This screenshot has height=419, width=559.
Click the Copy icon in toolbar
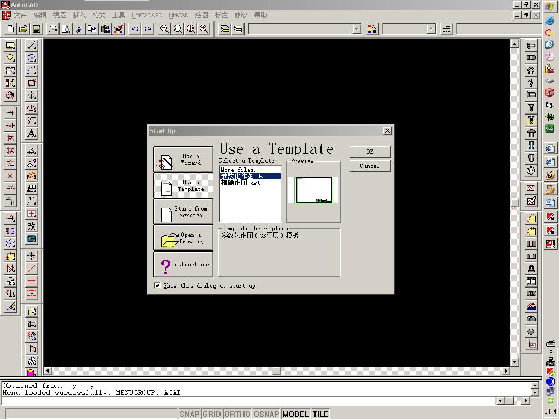click(92, 29)
